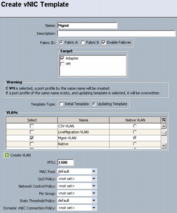Screen dimensions: 177x213
Task: Click the Native VLAN column header
Action: pos(135,120)
